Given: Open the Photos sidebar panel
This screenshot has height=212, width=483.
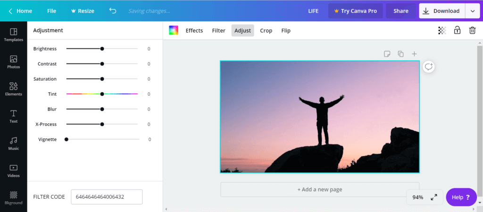Looking at the screenshot, I should 14,62.
